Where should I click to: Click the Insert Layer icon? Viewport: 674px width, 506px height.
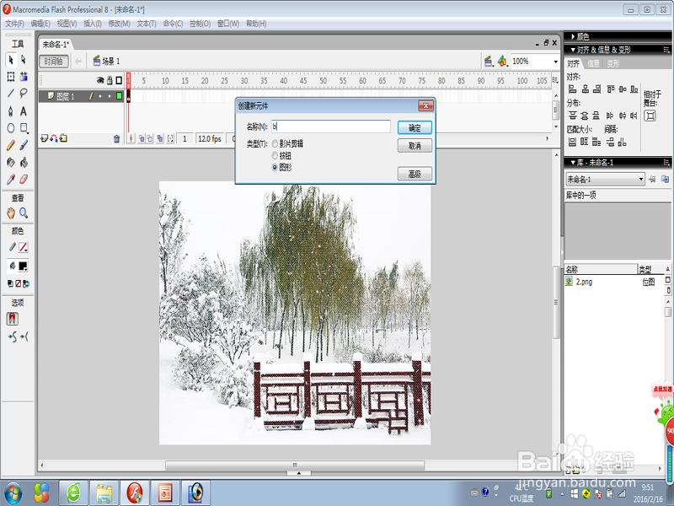[x=44, y=138]
